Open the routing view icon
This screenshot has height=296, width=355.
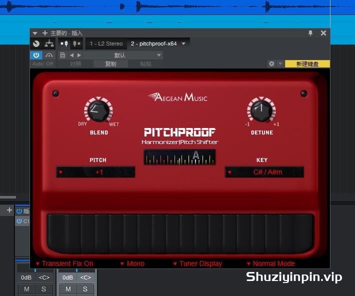coord(49,43)
